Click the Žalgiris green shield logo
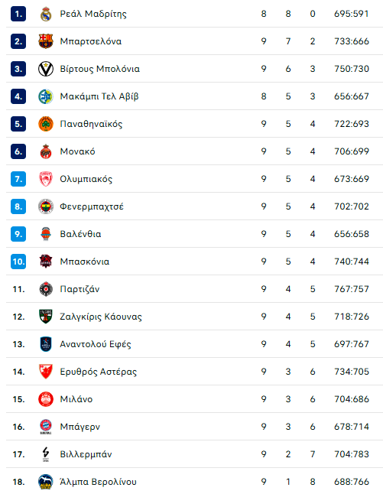 46,317
